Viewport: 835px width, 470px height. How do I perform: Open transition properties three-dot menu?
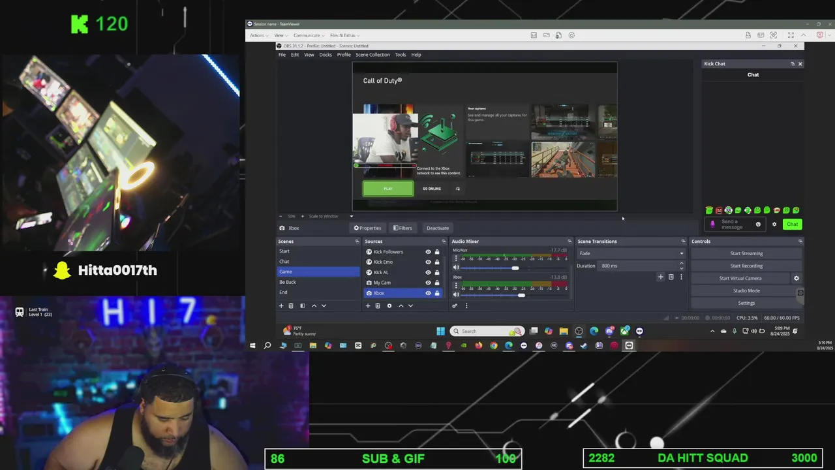point(681,277)
